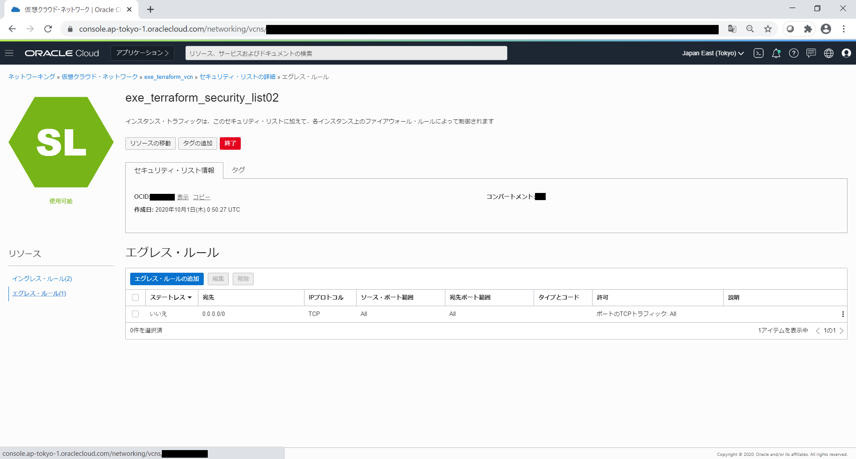This screenshot has height=459, width=856.
Task: Expand the Japan East (Tokyo) region dropdown
Action: [712, 53]
